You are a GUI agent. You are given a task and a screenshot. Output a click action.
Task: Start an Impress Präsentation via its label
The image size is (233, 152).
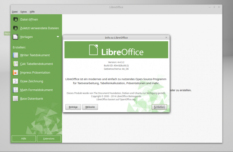point(35,72)
